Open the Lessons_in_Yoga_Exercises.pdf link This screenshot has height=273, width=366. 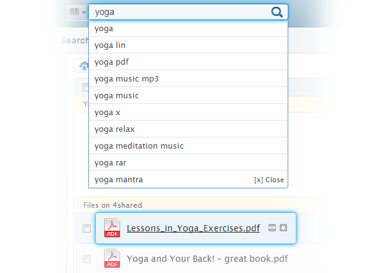coord(193,228)
